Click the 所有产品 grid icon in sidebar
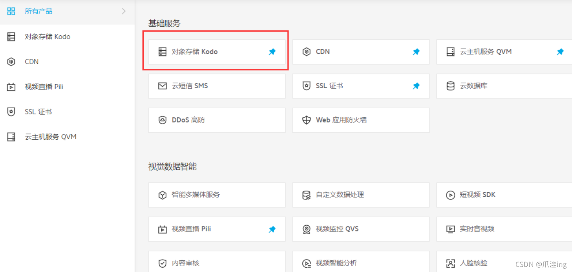This screenshot has height=272, width=572. 11,11
